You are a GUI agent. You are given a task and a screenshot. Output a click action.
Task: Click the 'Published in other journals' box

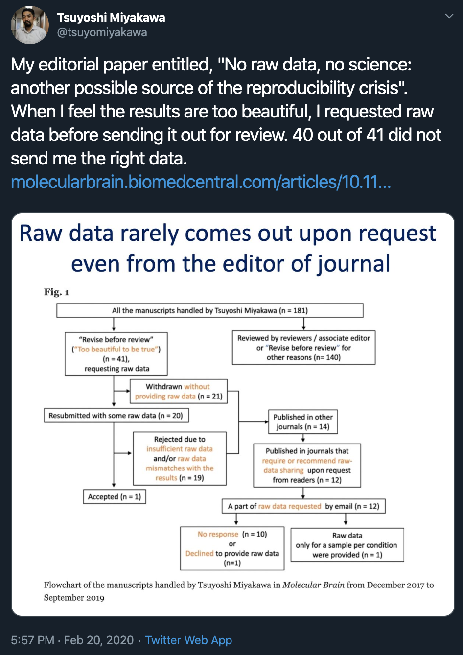tap(303, 421)
